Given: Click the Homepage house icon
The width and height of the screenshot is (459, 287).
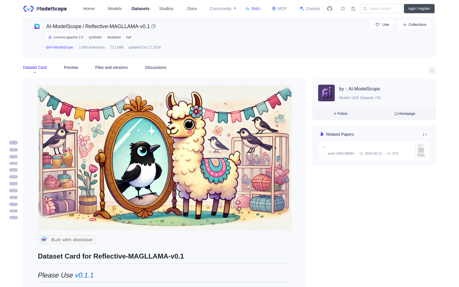Looking at the screenshot, I should [x=396, y=114].
